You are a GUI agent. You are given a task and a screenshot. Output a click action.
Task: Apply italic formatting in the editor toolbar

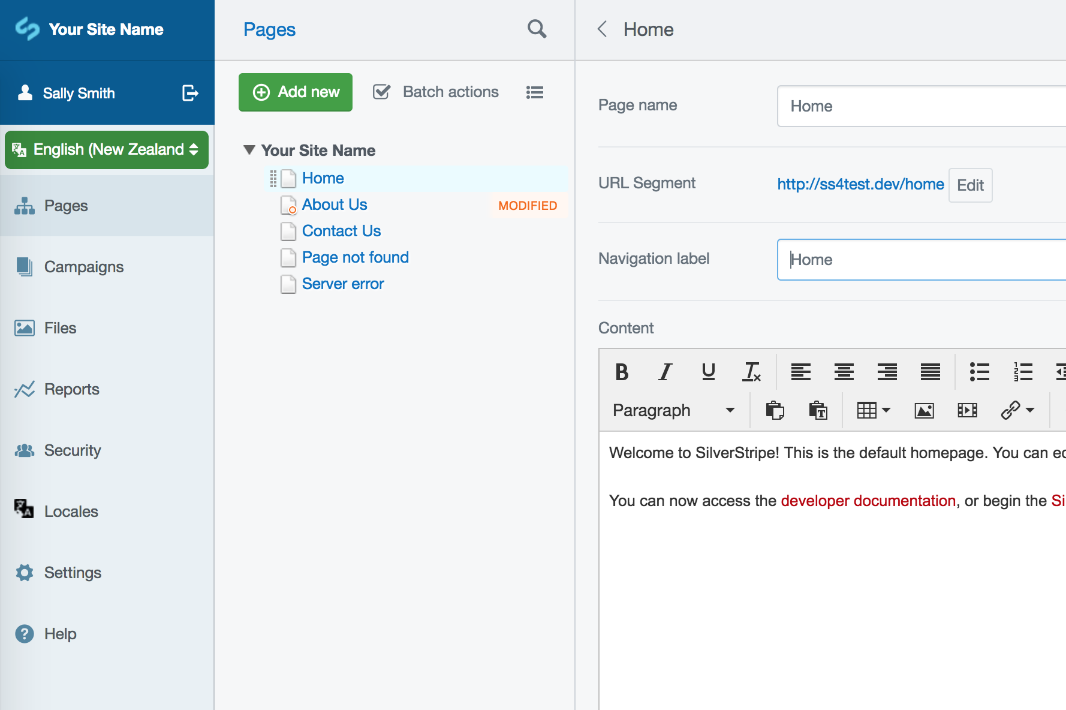[x=665, y=372]
